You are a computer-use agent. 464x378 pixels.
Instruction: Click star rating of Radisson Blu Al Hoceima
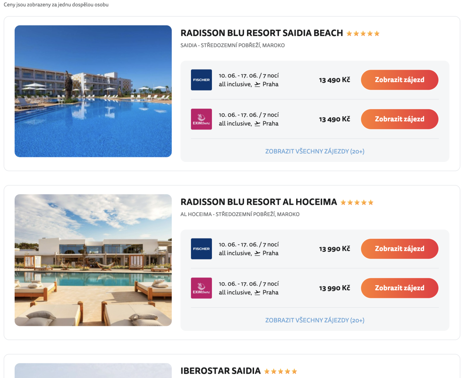pyautogui.click(x=357, y=203)
